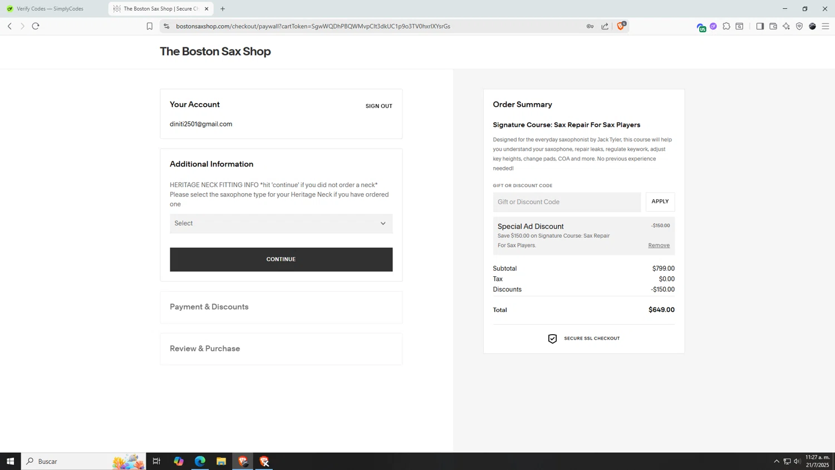Click Payment & Discounts section heading
The image size is (835, 470).
pos(209,307)
